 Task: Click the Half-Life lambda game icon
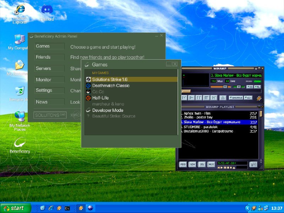88,98
